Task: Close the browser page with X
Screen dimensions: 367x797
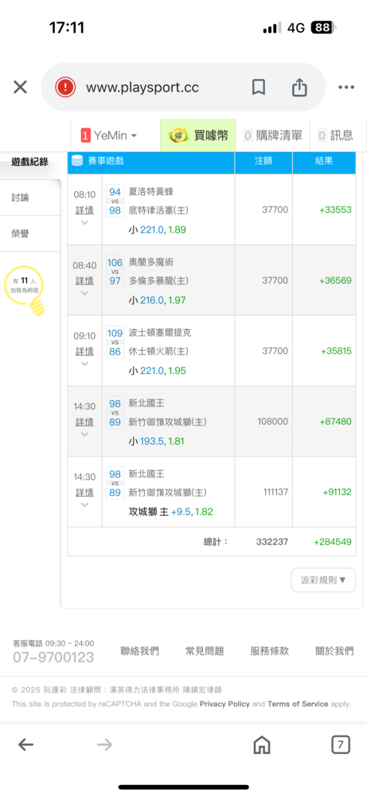Action: coord(21,88)
